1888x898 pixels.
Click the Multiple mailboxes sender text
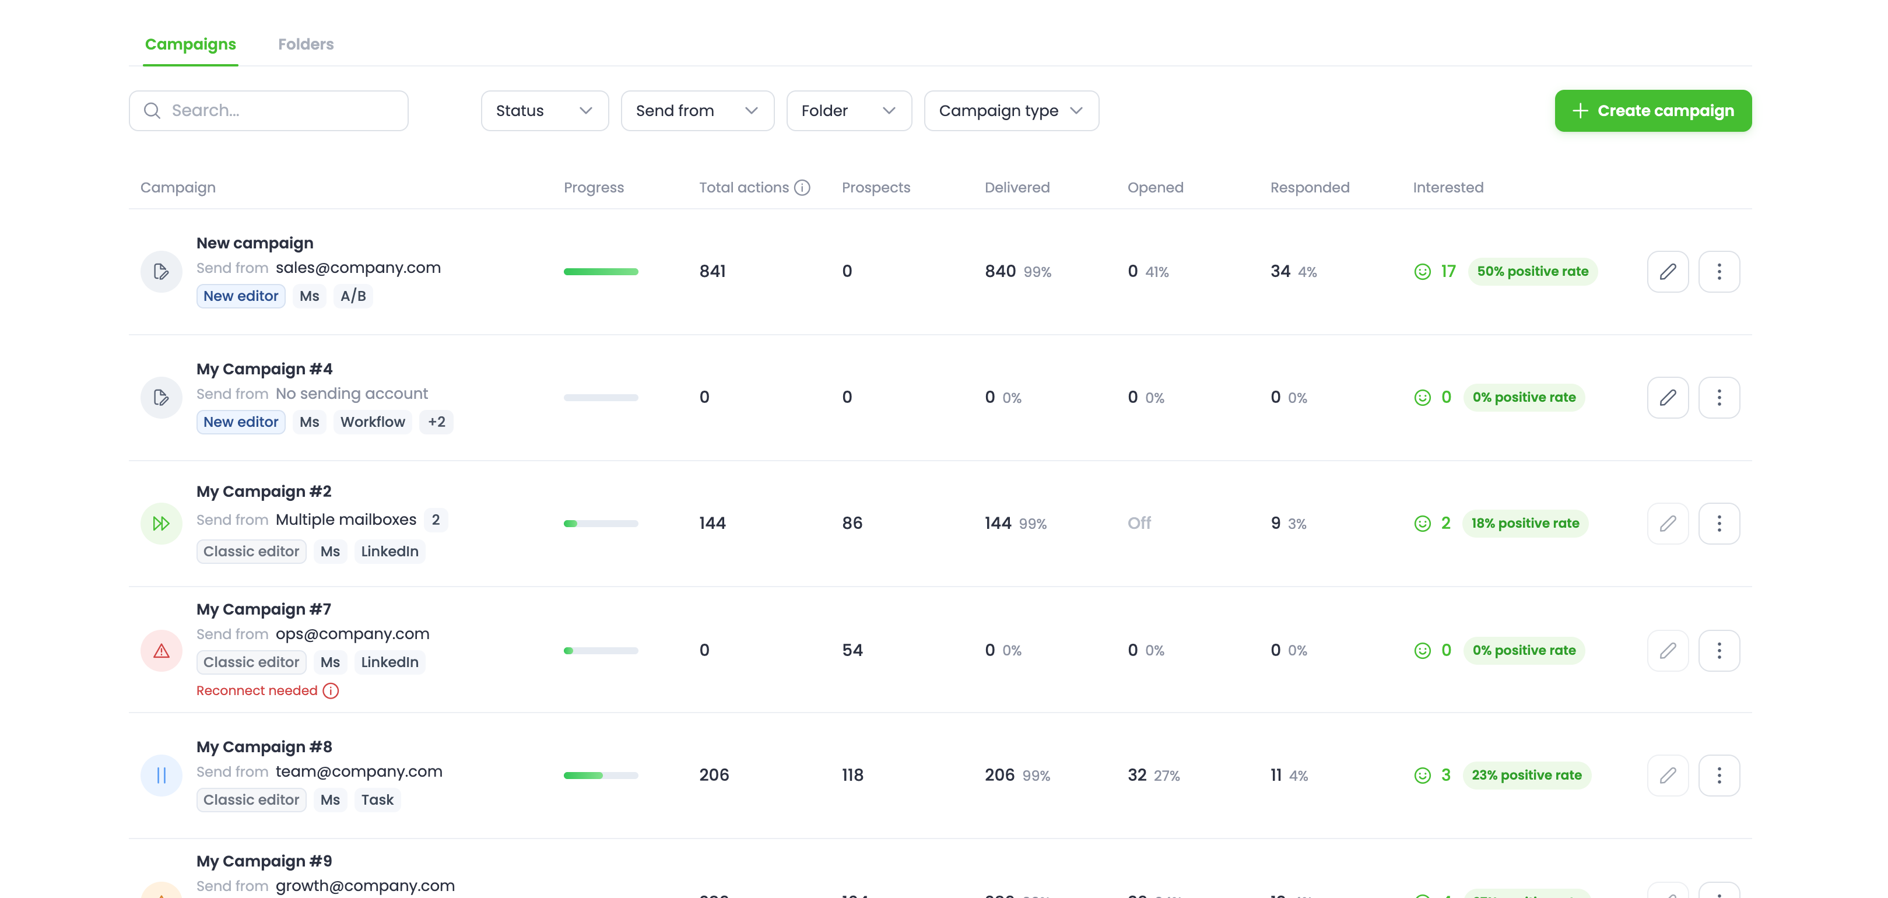point(346,520)
